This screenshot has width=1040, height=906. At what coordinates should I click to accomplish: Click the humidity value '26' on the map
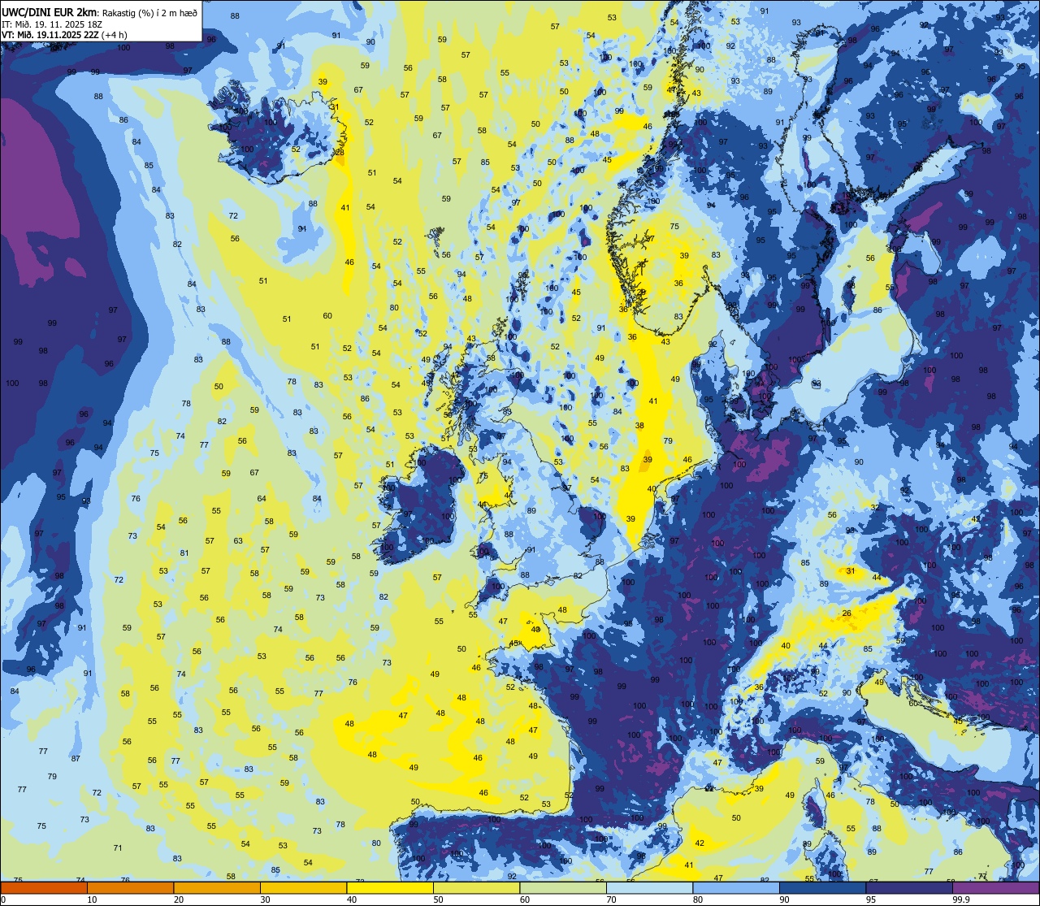tap(847, 613)
